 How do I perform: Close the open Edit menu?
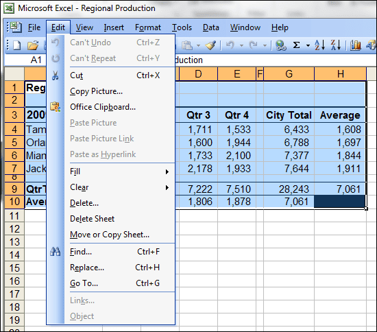pyautogui.click(x=58, y=27)
